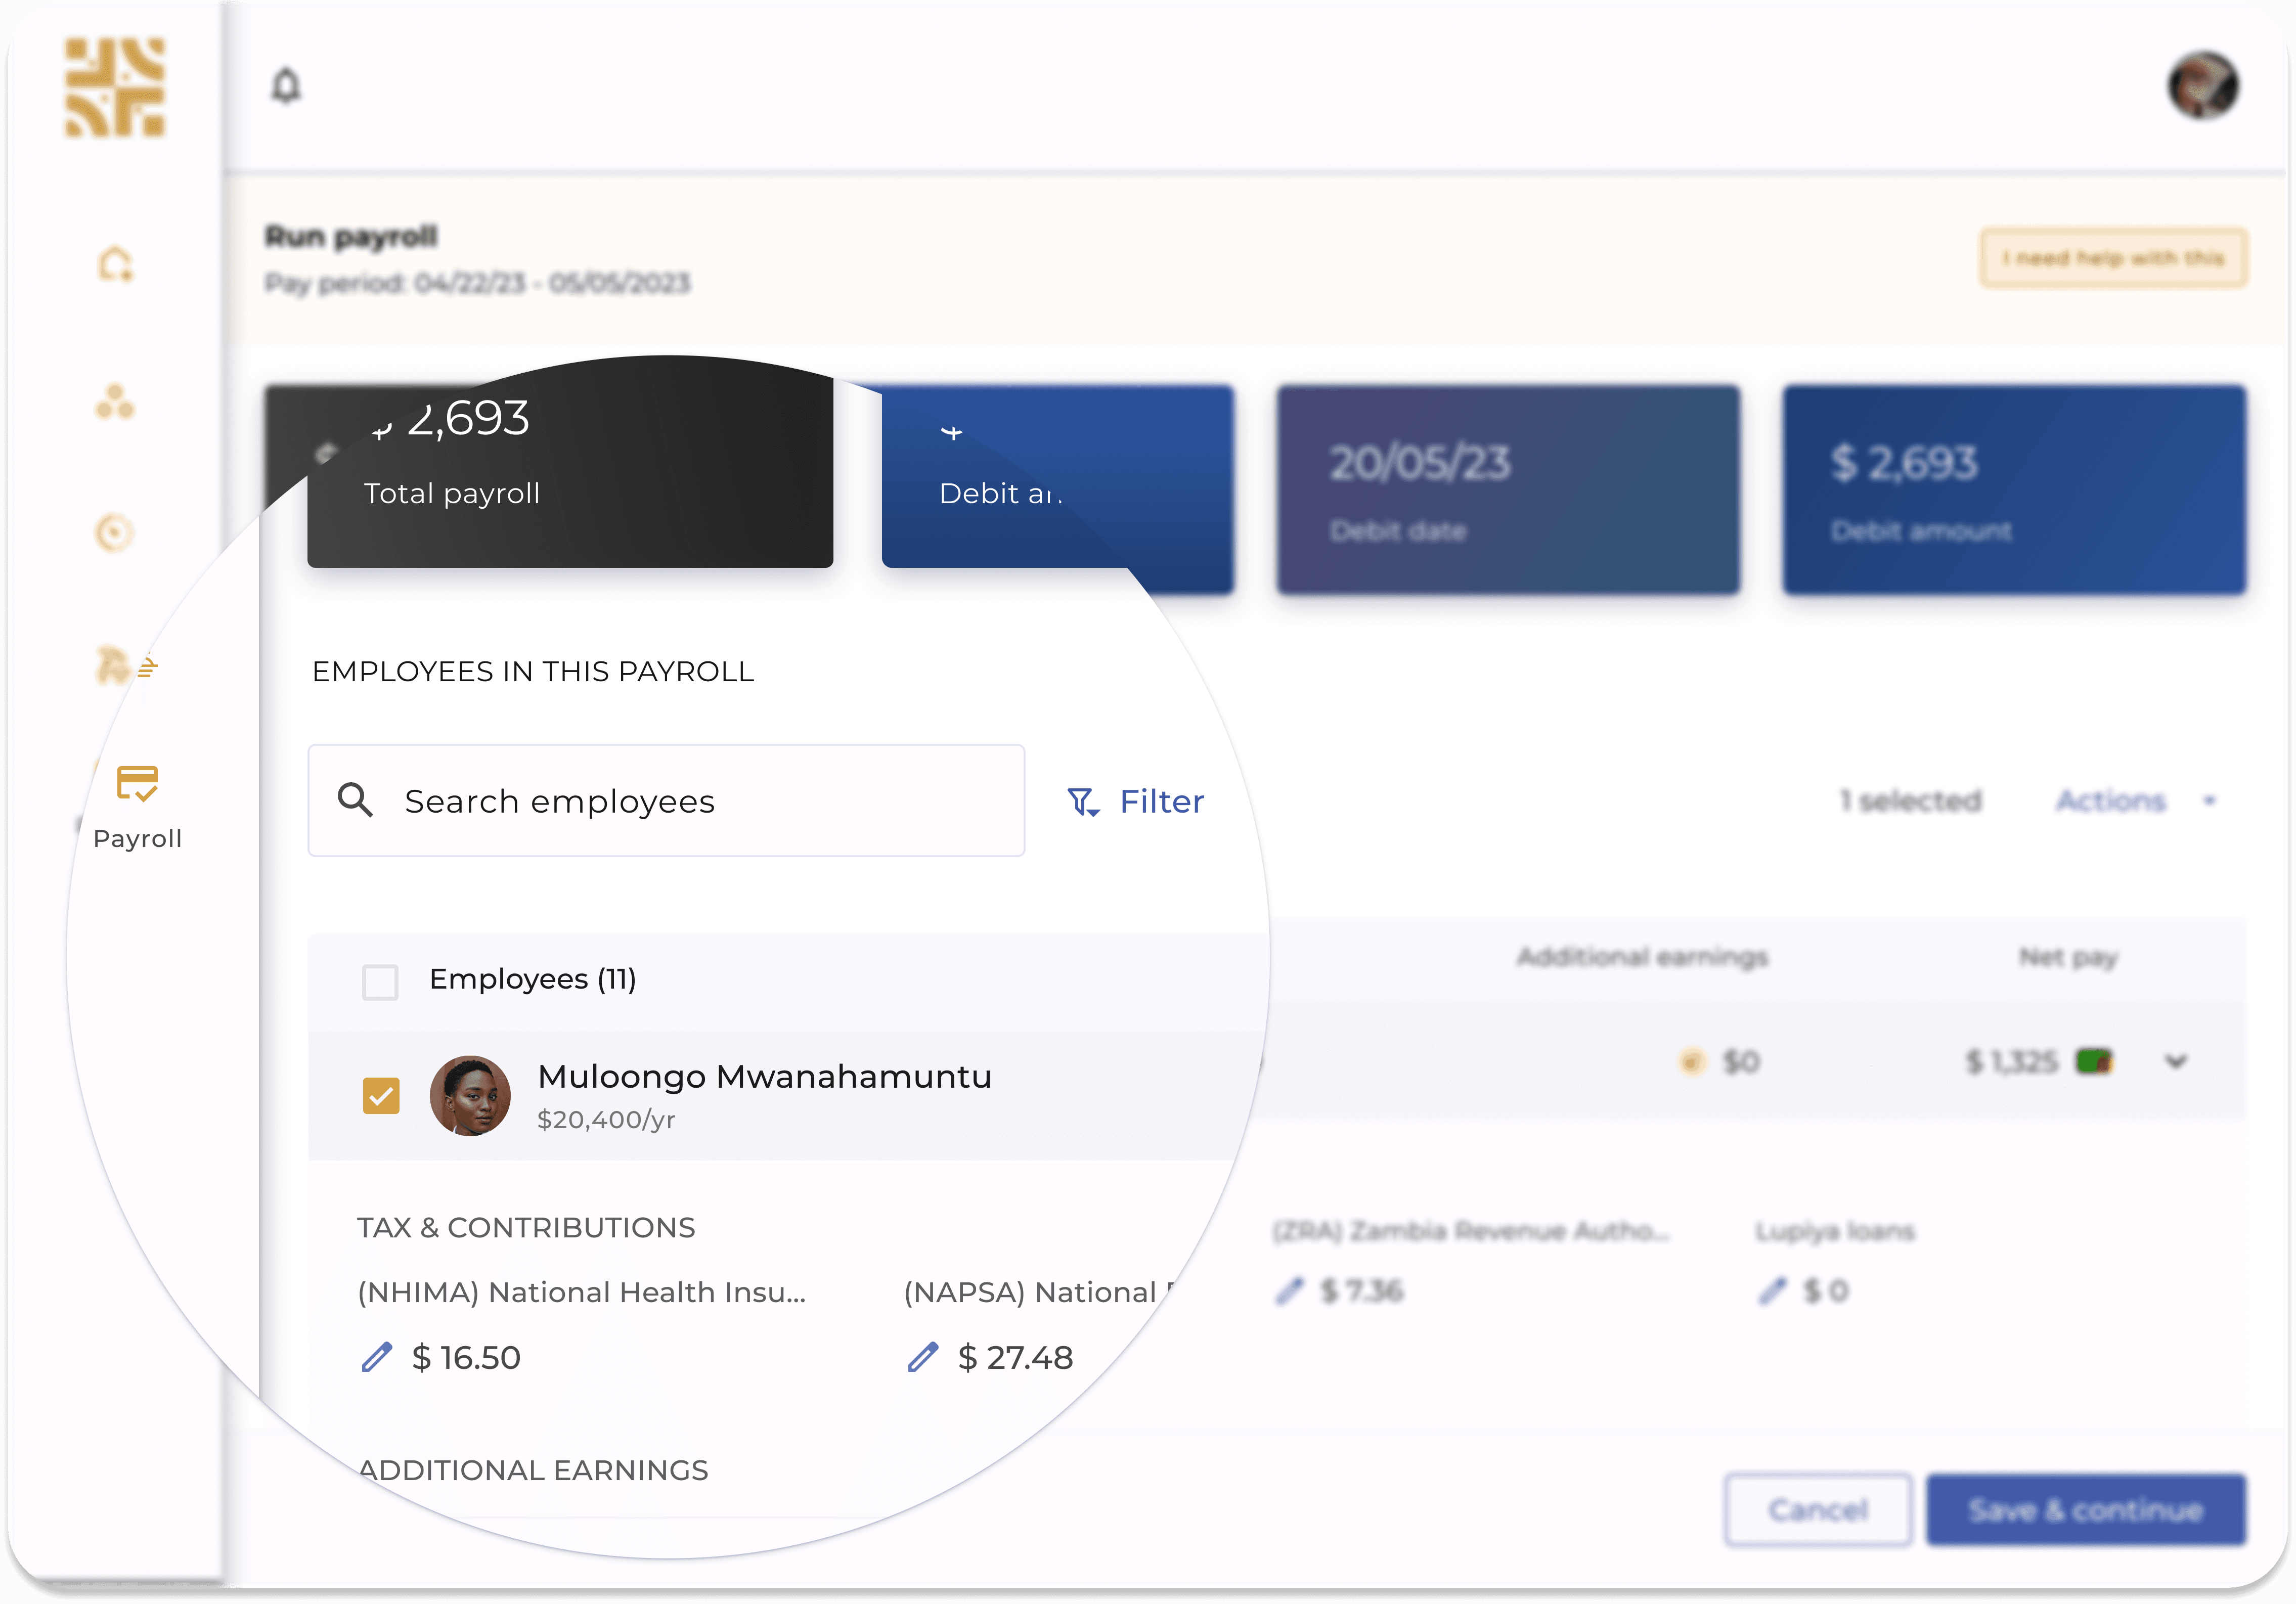Viewport: 2296px width, 1604px height.
Task: Edit the NAPSA $27.48 contribution
Action: click(x=923, y=1357)
